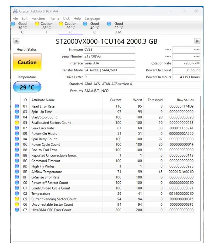This screenshot has height=243, width=205.
Task: Select the Caution status orb for drive I:
Action: [37, 24]
